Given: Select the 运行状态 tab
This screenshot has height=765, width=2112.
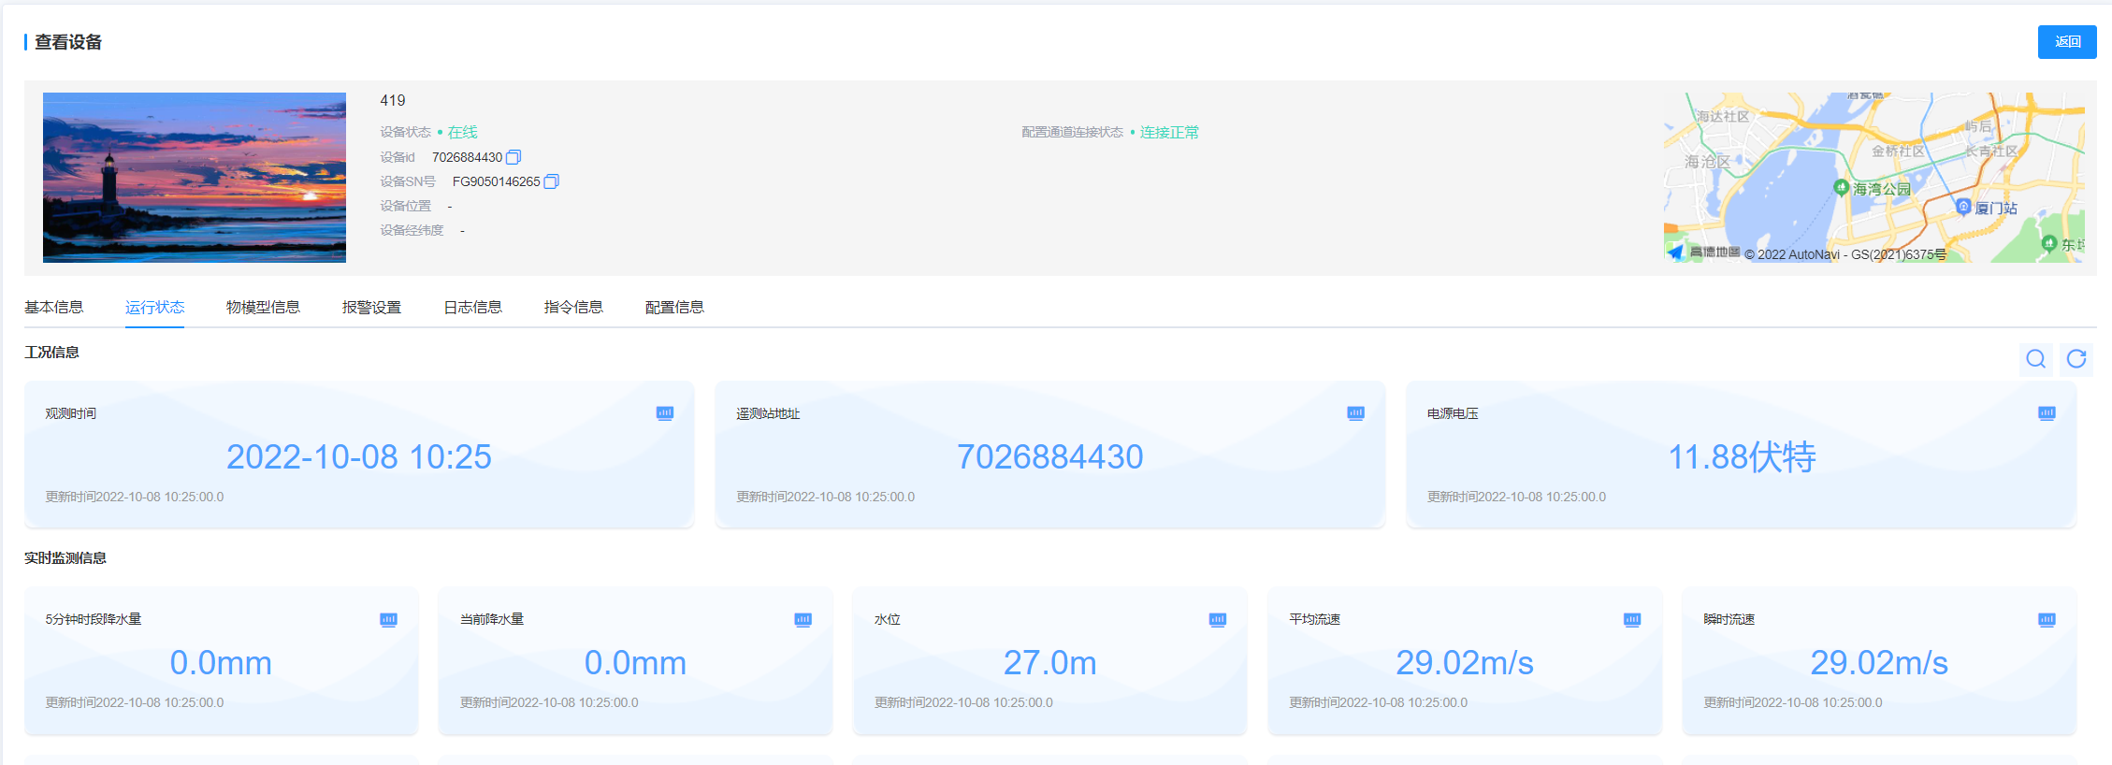Looking at the screenshot, I should pos(154,307).
